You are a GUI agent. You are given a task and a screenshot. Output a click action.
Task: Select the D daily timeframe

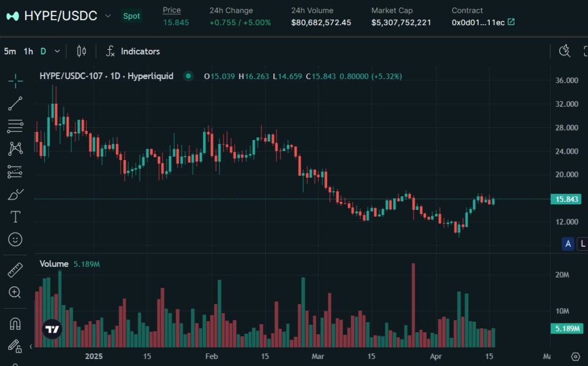coord(43,51)
